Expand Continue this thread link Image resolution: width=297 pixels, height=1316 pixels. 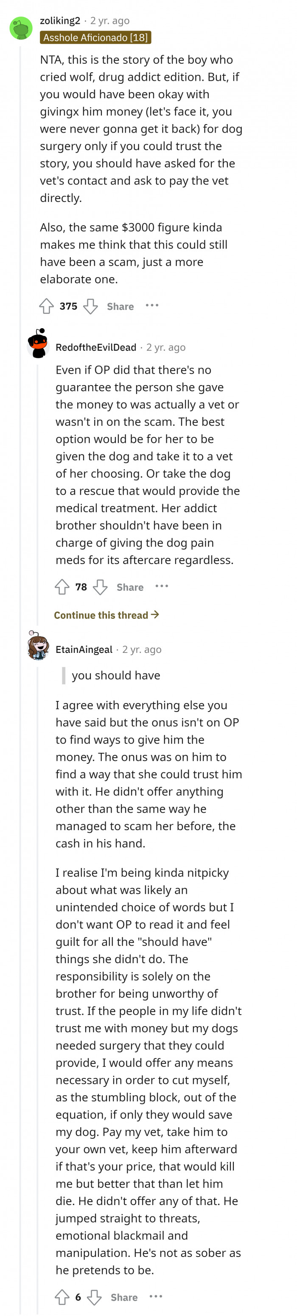coord(106,615)
